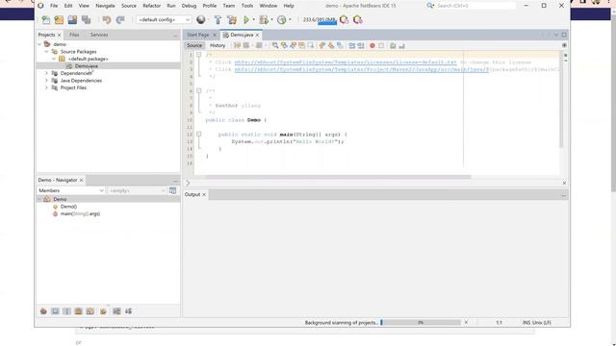616x346 pixels.
Task: Run the project with green play icon
Action: click(x=246, y=19)
